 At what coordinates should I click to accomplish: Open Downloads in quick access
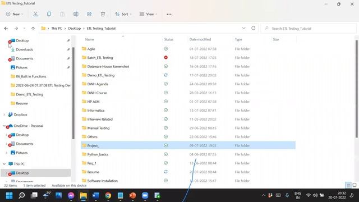pyautogui.click(x=24, y=49)
